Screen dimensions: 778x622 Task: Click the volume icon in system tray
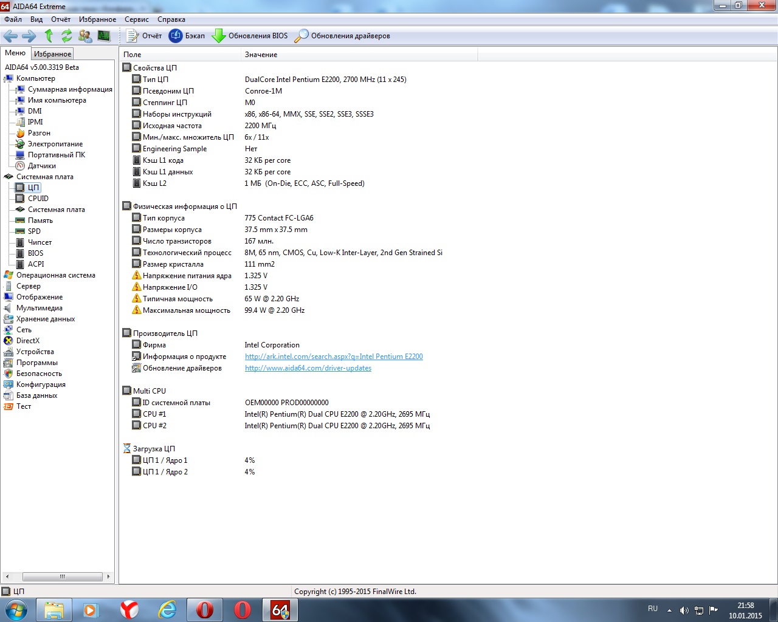click(x=684, y=610)
